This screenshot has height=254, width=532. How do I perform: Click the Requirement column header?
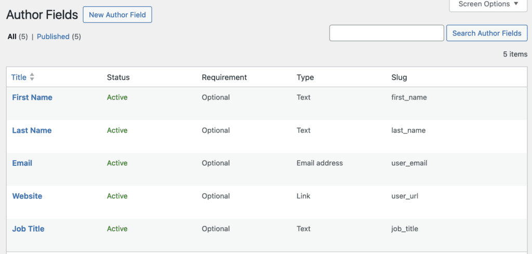pyautogui.click(x=224, y=77)
